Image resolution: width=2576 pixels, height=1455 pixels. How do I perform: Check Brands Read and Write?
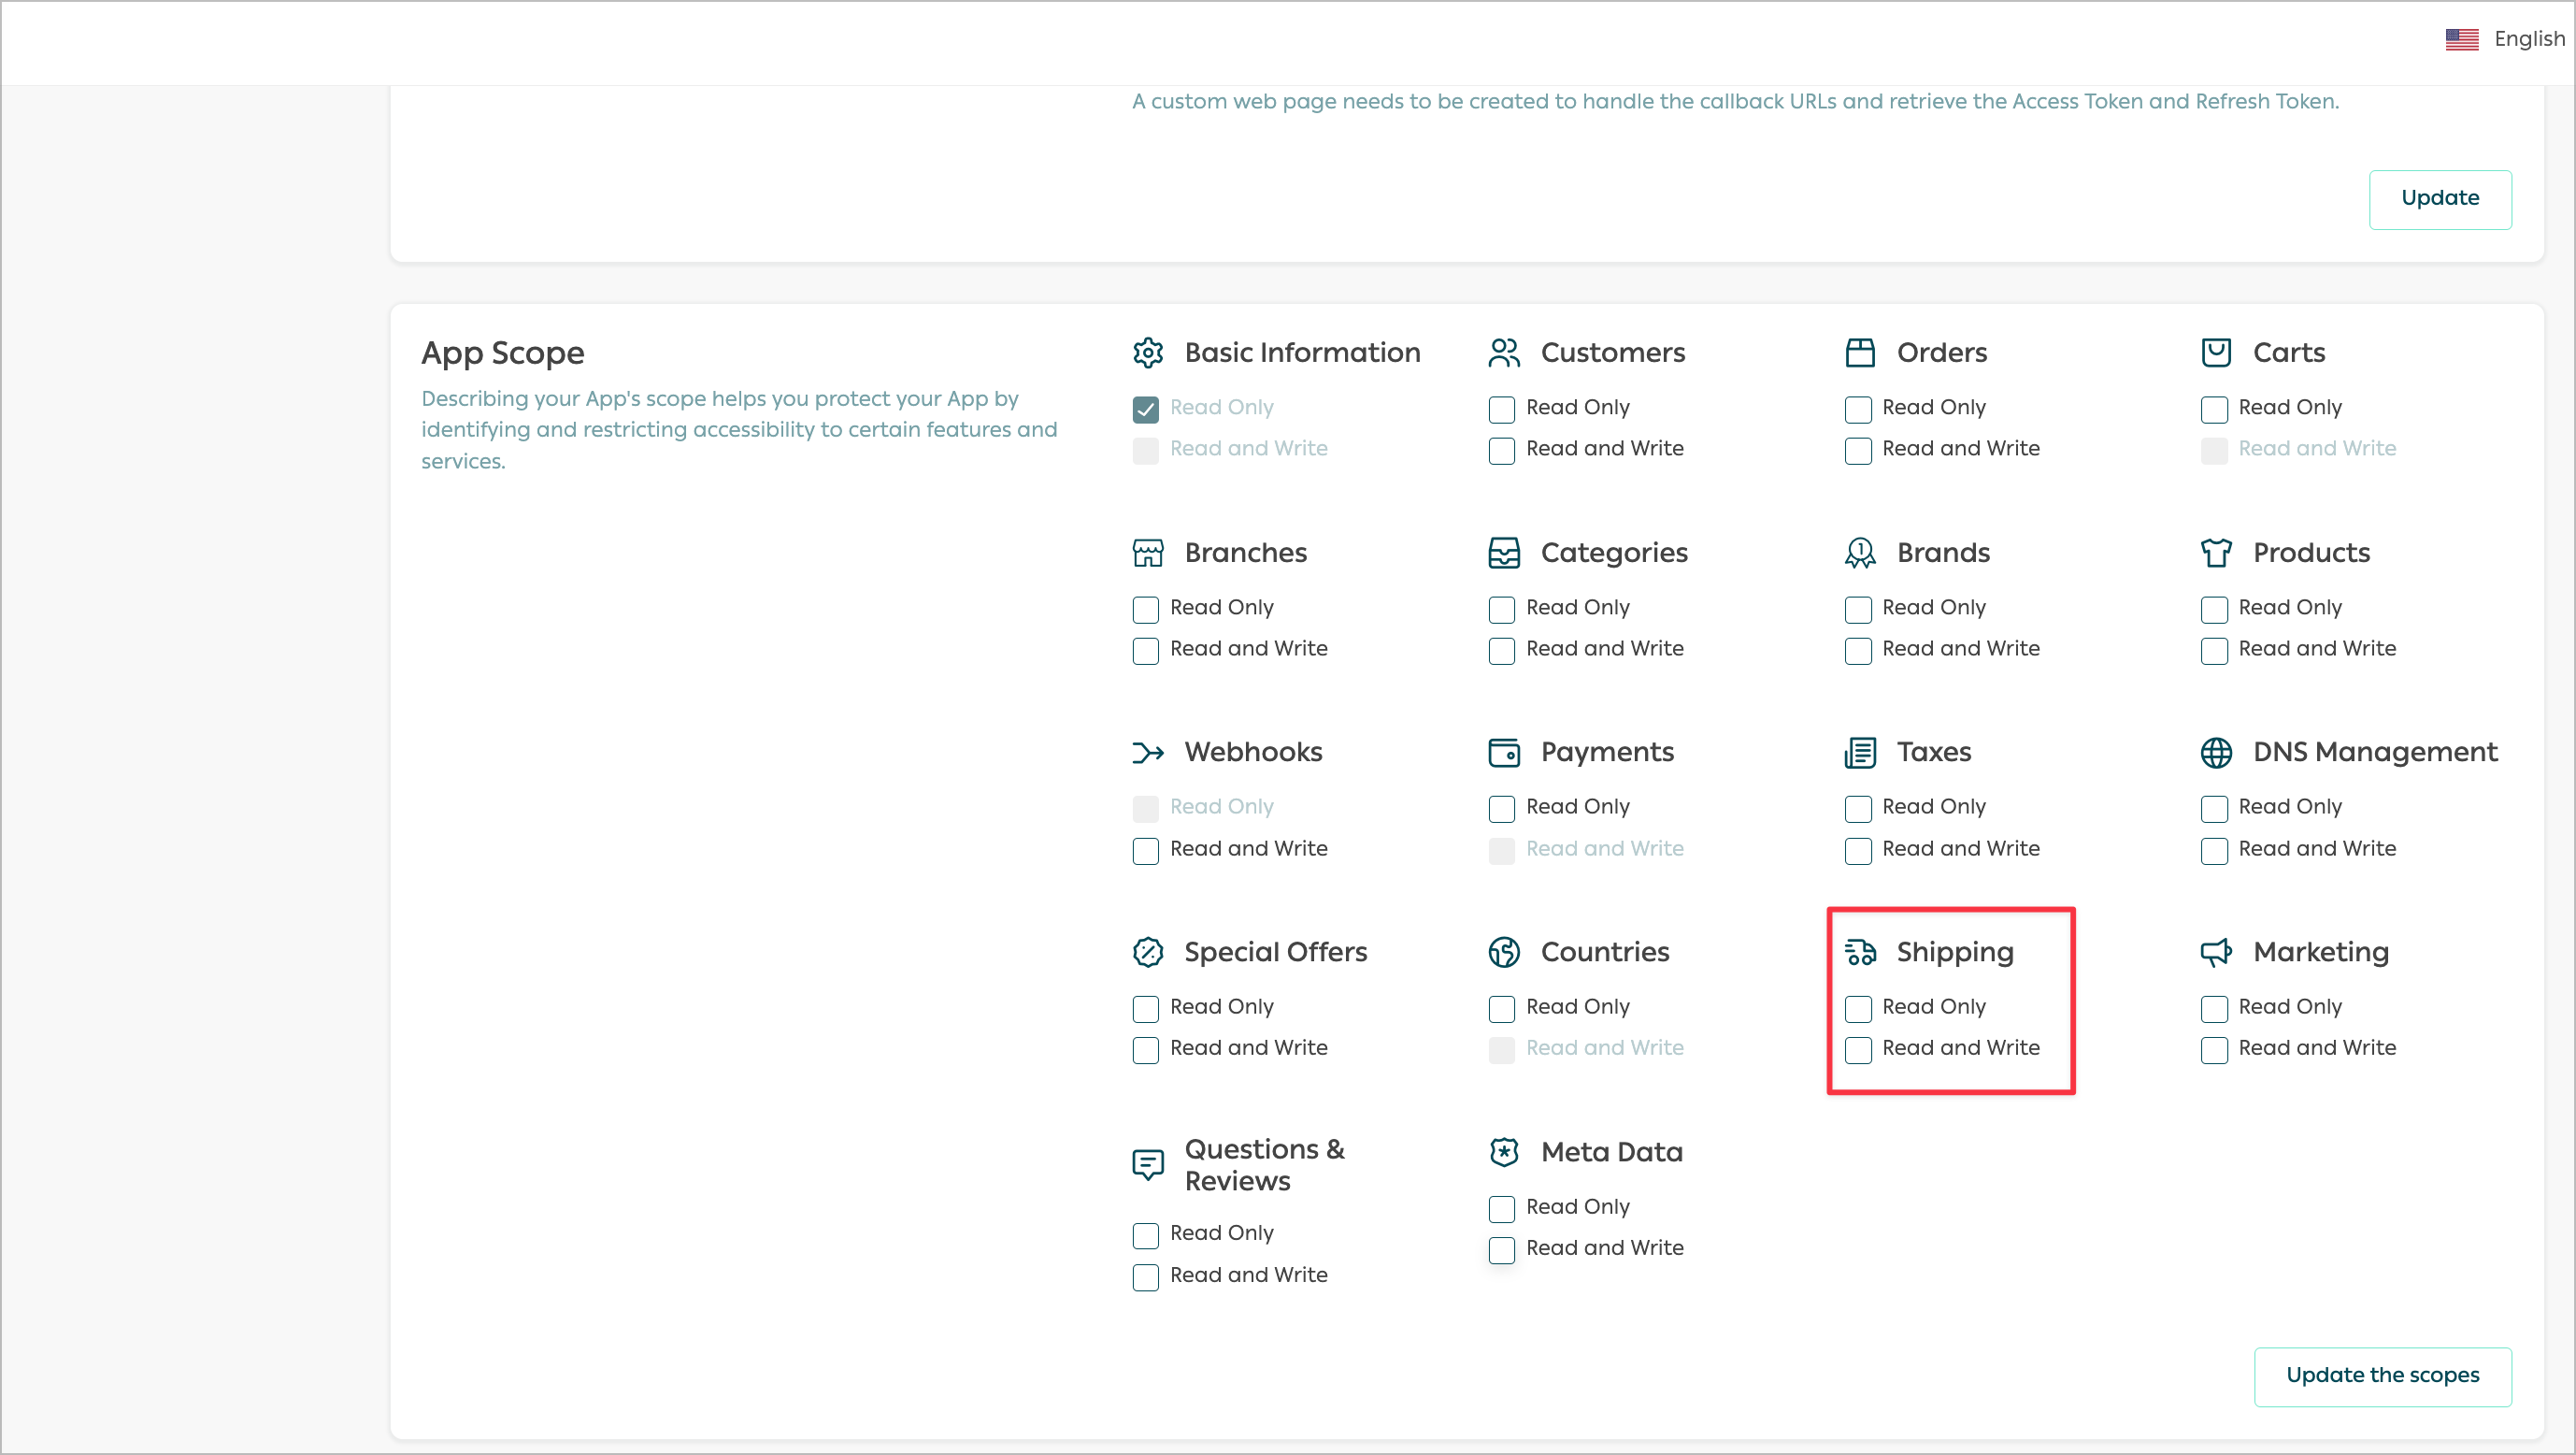tap(1857, 651)
